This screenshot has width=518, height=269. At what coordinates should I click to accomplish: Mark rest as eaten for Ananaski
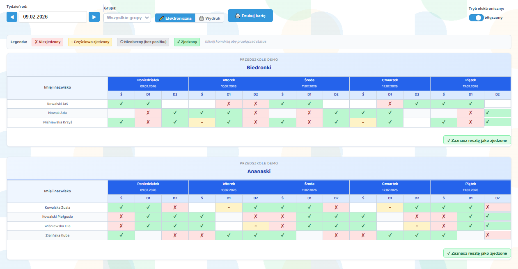pos(477,253)
